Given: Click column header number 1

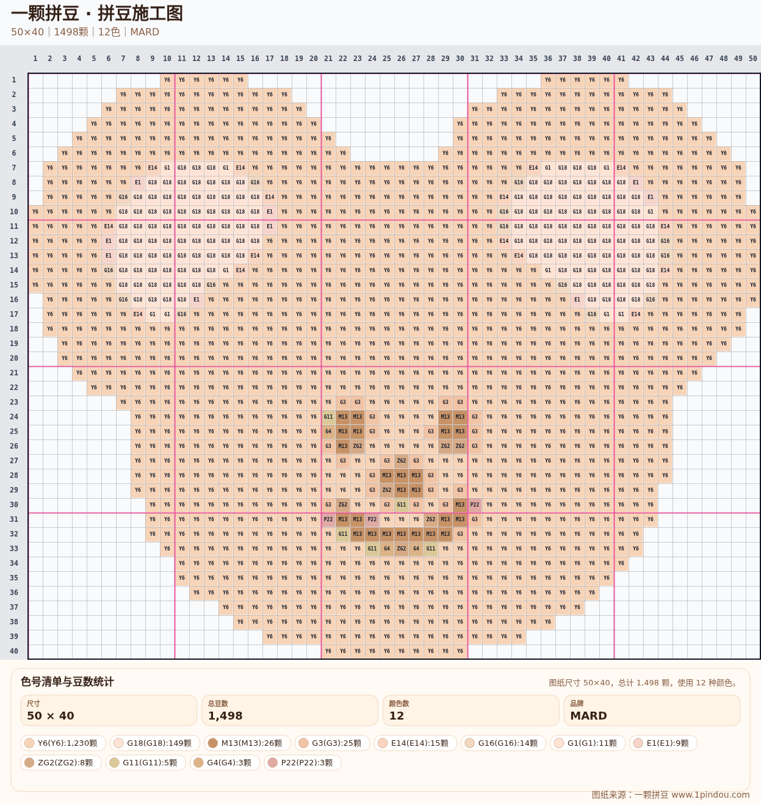Looking at the screenshot, I should pos(35,59).
